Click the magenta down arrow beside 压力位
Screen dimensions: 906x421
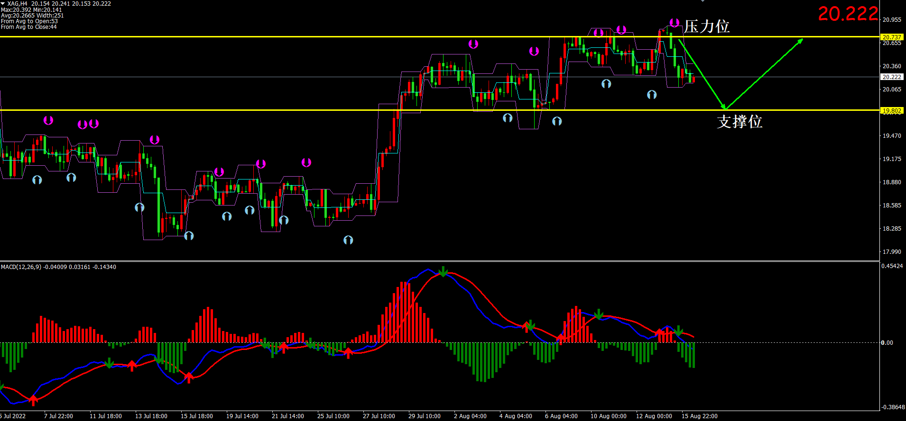tap(674, 22)
